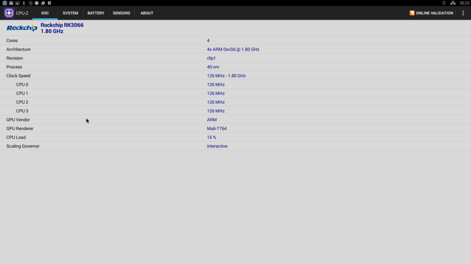Image resolution: width=471 pixels, height=264 pixels.
Task: Select the CPU 1 row label
Action: [x=22, y=93]
